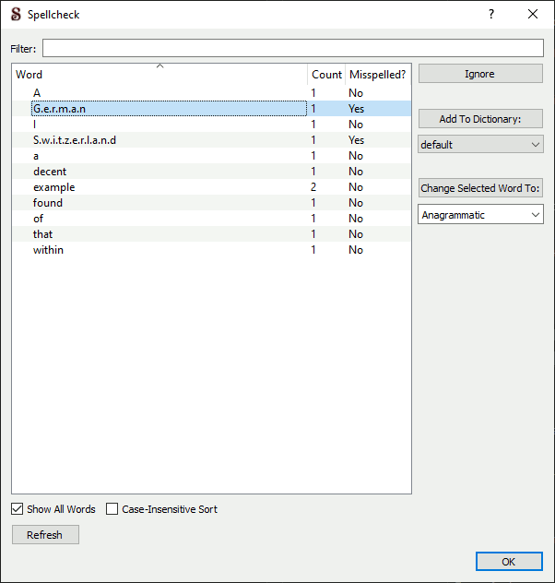Image resolution: width=555 pixels, height=583 pixels.
Task: Click the question mark help button
Action: (x=491, y=15)
